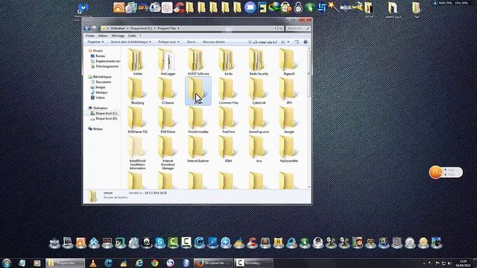Select the CCleaner folder
477x268 pixels.
(x=168, y=91)
